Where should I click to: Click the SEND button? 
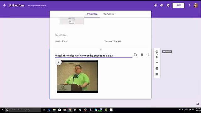click(178, 5)
